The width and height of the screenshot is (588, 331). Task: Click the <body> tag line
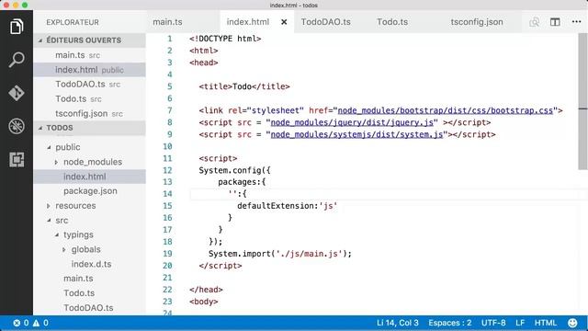(x=204, y=302)
